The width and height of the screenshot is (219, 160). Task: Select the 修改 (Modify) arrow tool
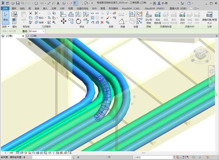(x=5, y=16)
